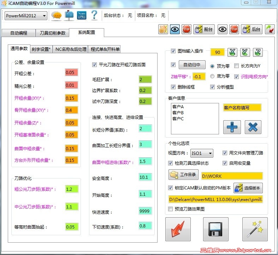The height and width of the screenshot is (255, 278).
Task: Open the PowerMill2012 version dropdown
Action: coord(26,16)
